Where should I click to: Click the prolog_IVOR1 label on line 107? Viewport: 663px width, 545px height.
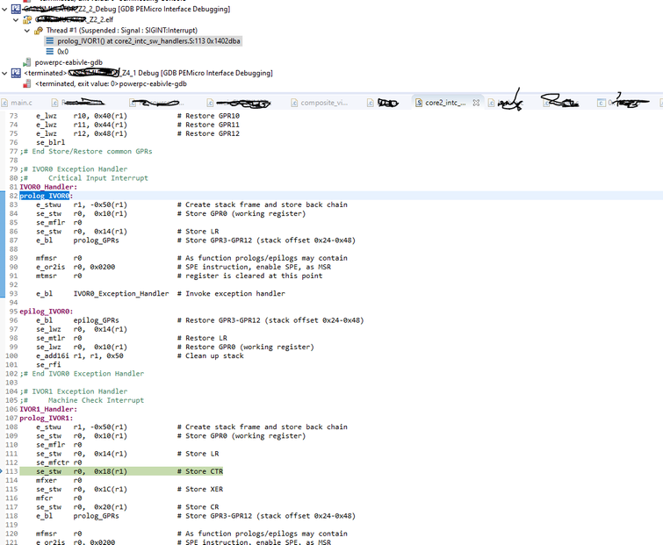(x=46, y=418)
